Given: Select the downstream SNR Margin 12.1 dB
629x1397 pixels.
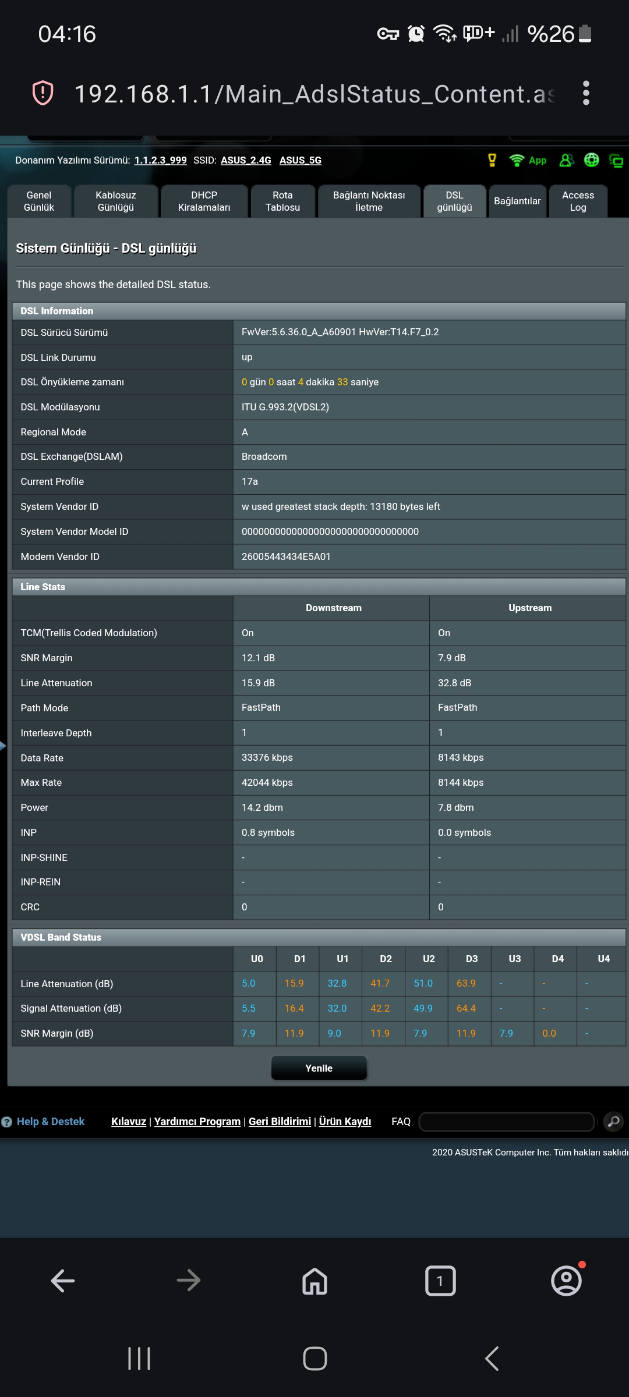Looking at the screenshot, I should pos(259,658).
